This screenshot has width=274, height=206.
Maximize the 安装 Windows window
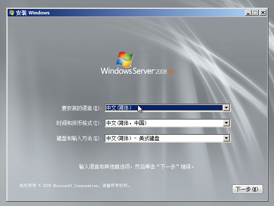pos(255,13)
